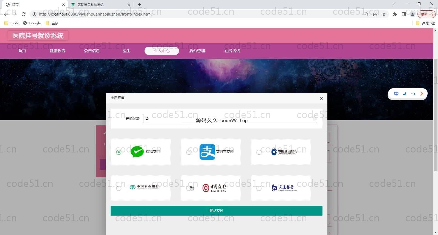Go back with the browser back arrow
The width and height of the screenshot is (438, 235).
coord(6,14)
